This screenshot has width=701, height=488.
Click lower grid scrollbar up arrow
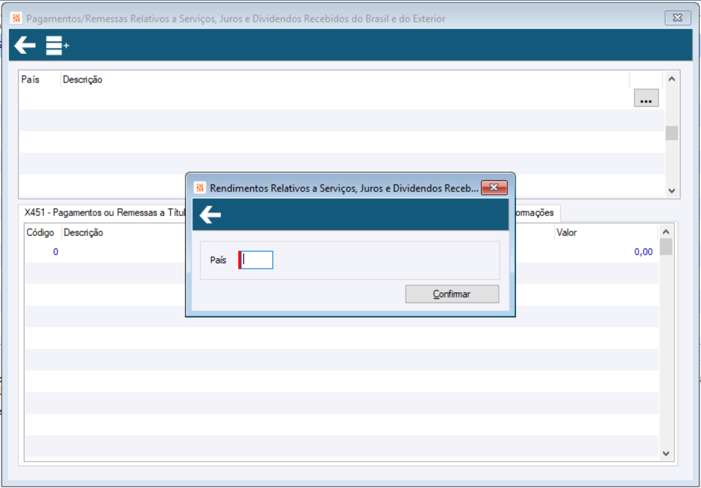point(666,232)
